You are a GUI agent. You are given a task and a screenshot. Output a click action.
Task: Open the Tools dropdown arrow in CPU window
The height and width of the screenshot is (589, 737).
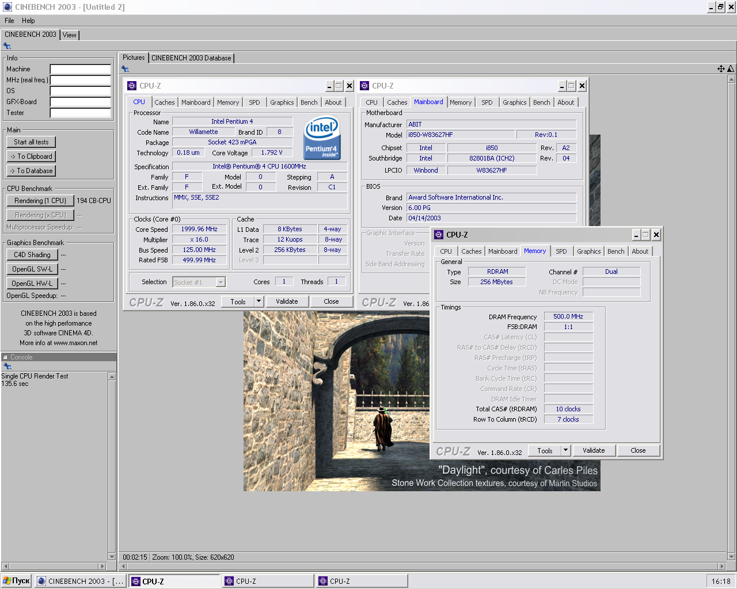click(x=259, y=301)
